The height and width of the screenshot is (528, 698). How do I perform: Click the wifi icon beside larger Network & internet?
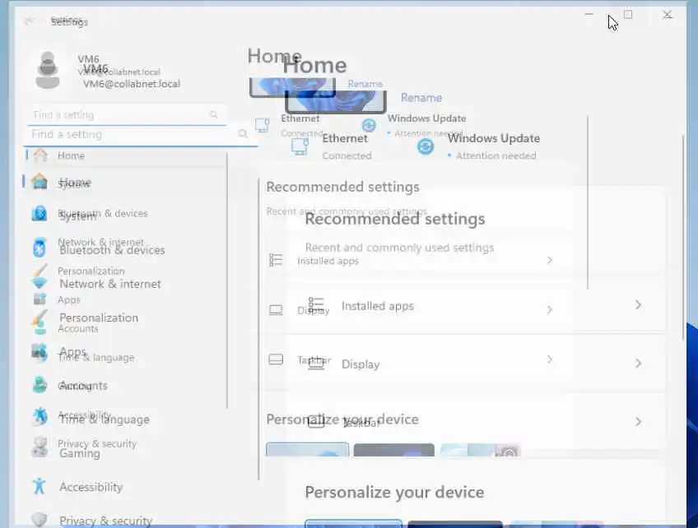click(40, 283)
